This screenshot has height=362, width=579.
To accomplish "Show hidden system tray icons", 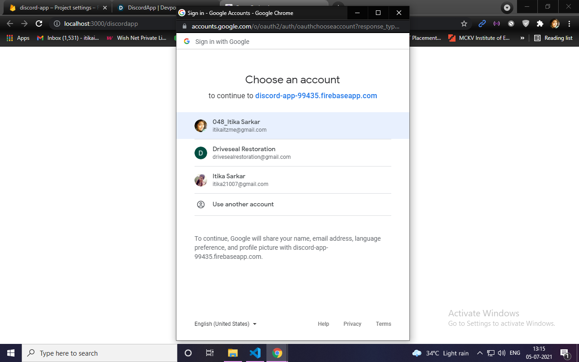I will click(480, 353).
